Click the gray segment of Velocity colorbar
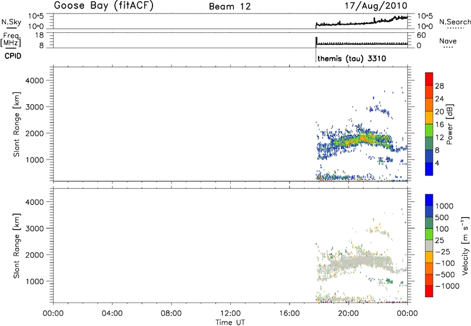This screenshot has width=471, height=326. 429,245
